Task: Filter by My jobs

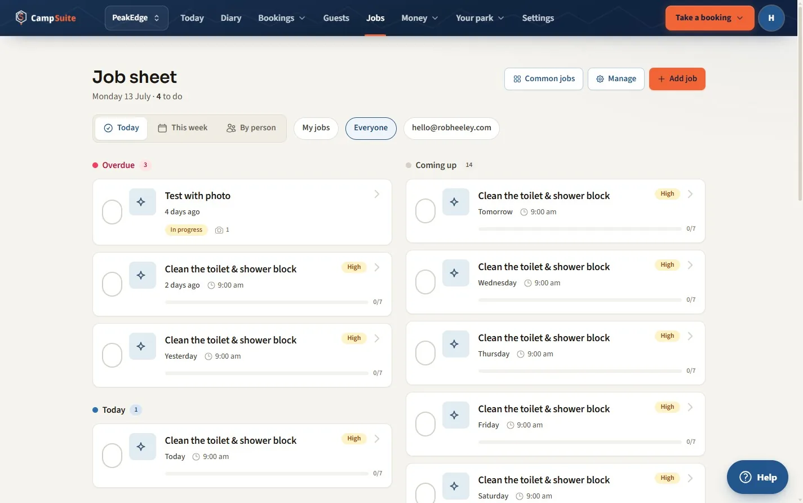Action: coord(316,128)
